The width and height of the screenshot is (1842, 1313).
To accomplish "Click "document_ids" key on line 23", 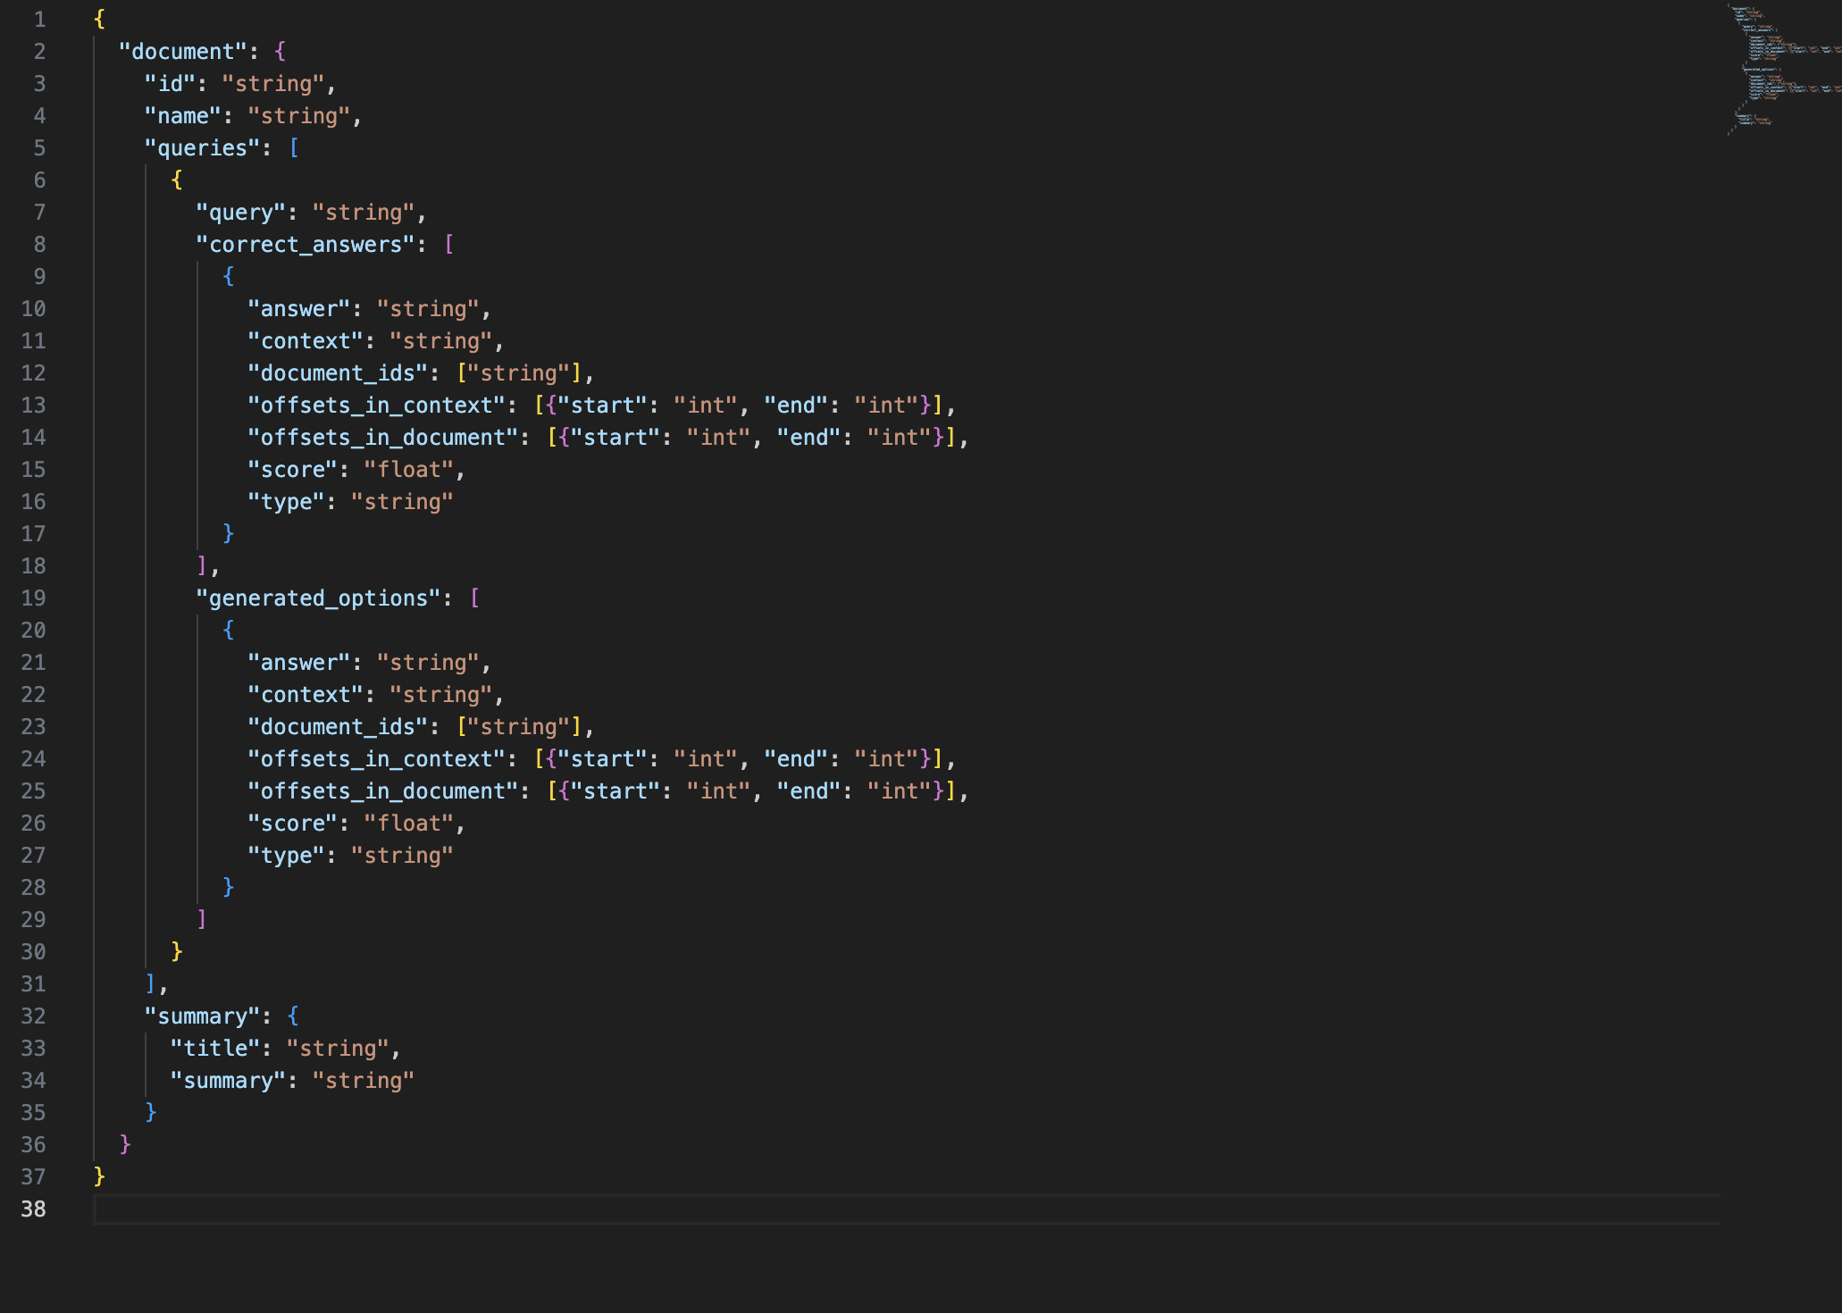I will [338, 727].
